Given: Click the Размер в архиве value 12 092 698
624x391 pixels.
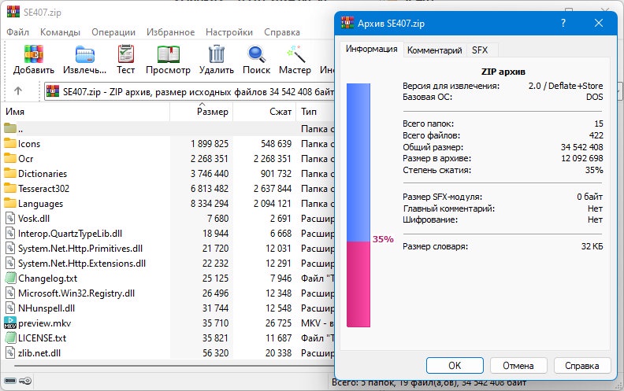Looking at the screenshot, I should coord(581,158).
